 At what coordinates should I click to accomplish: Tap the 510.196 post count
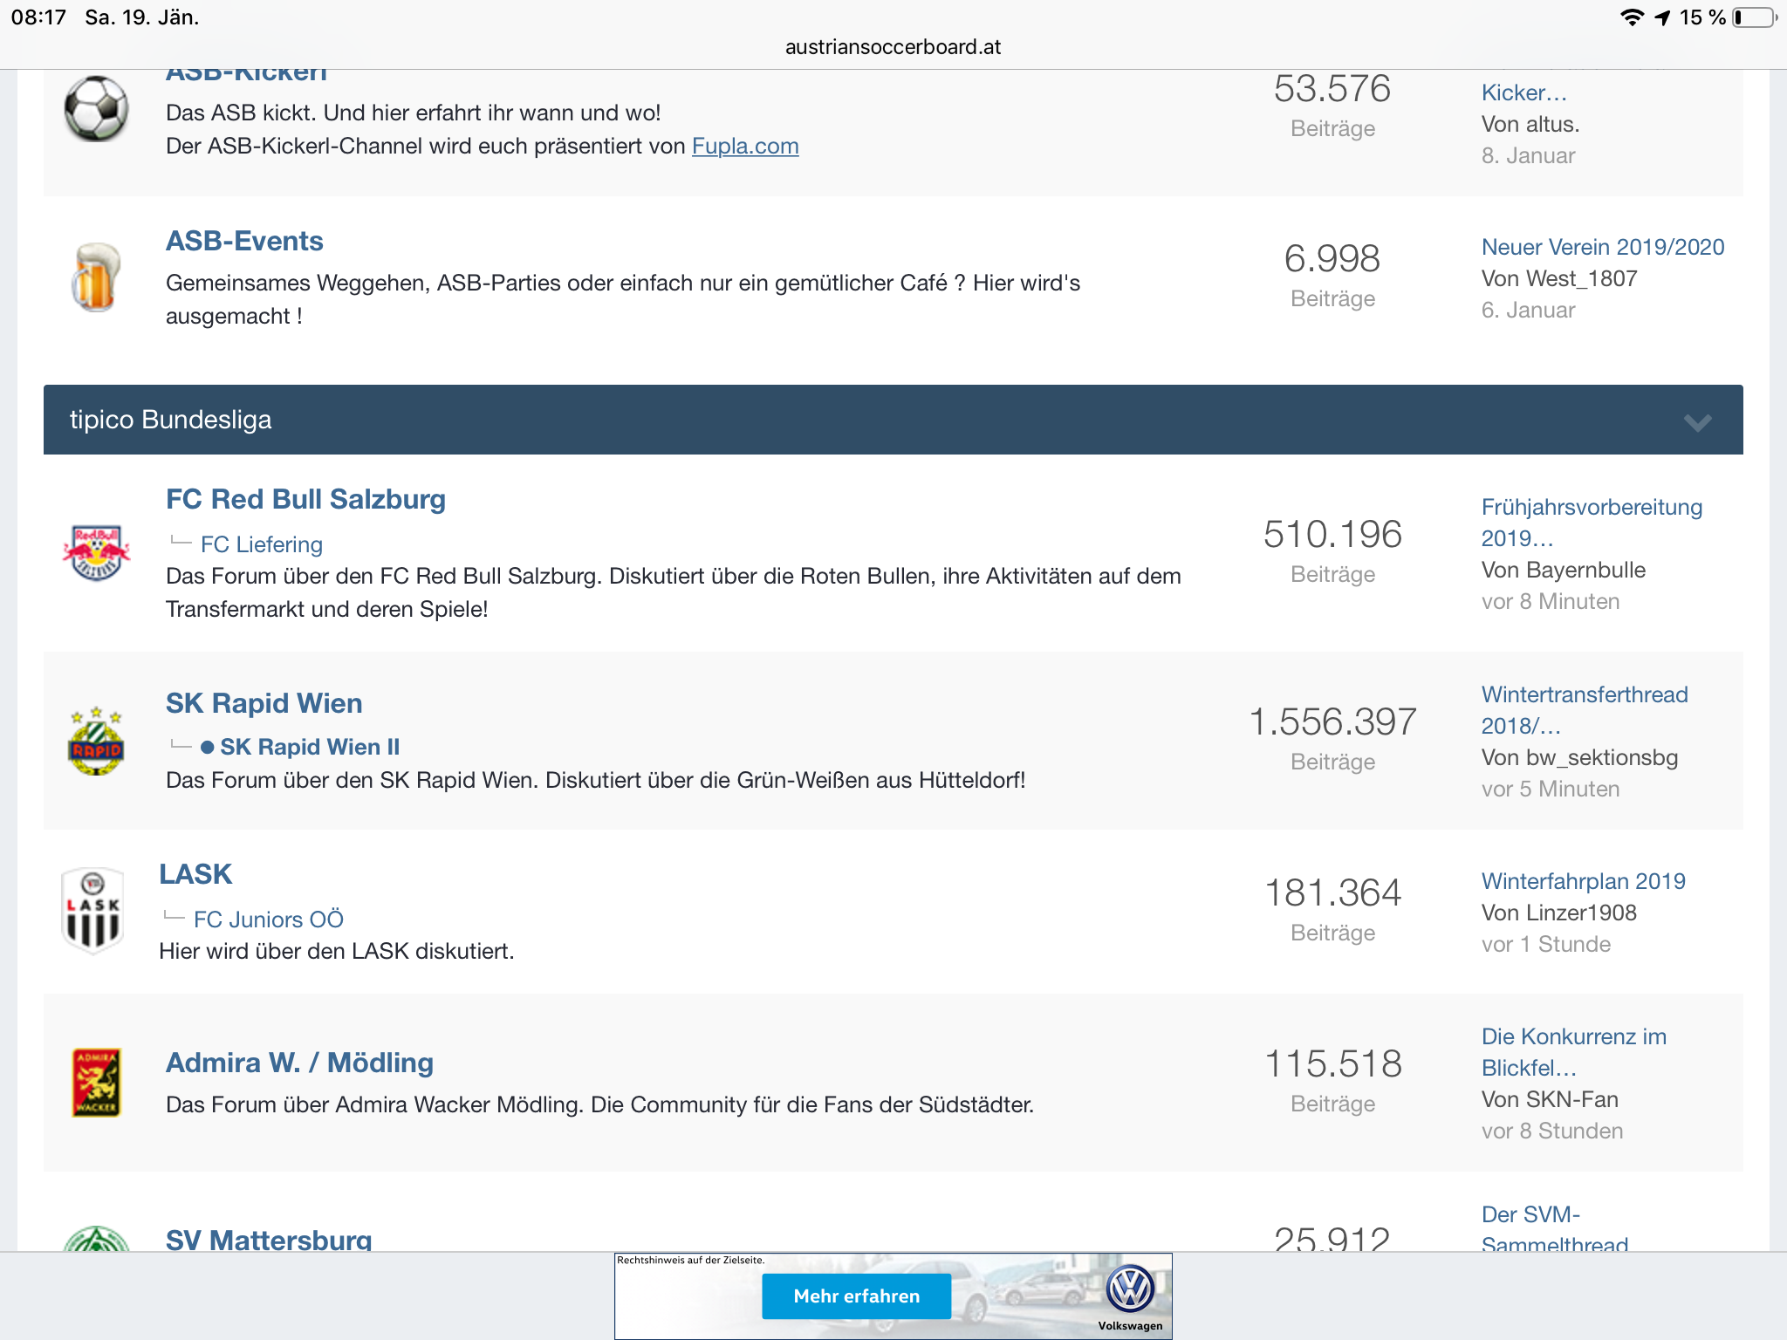1332,534
